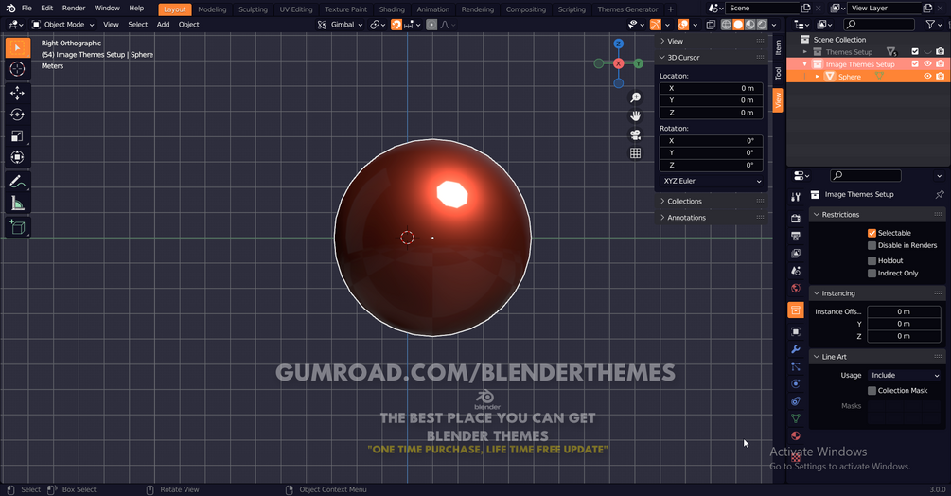
Task: Expand the Collections panel
Action: point(711,201)
